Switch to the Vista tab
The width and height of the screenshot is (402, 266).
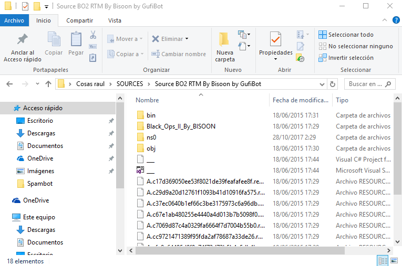tap(115, 20)
